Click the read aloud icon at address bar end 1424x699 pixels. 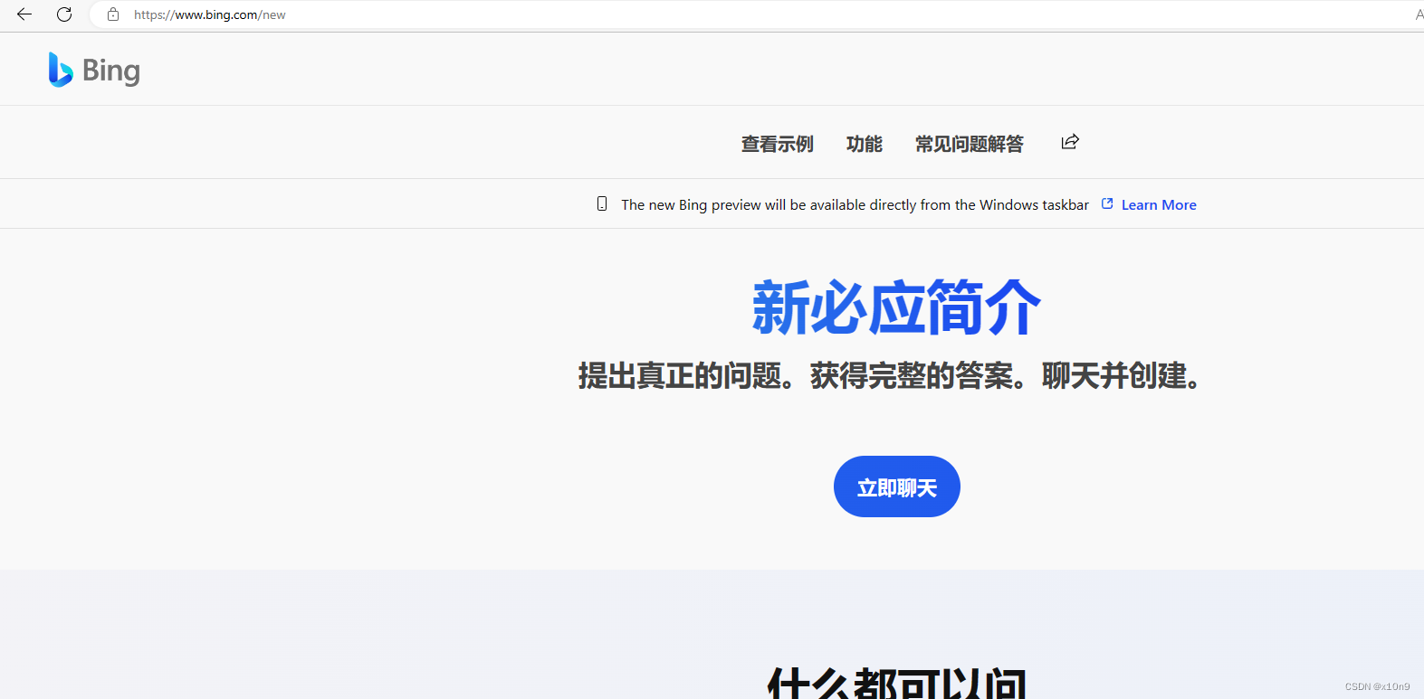(x=1419, y=14)
